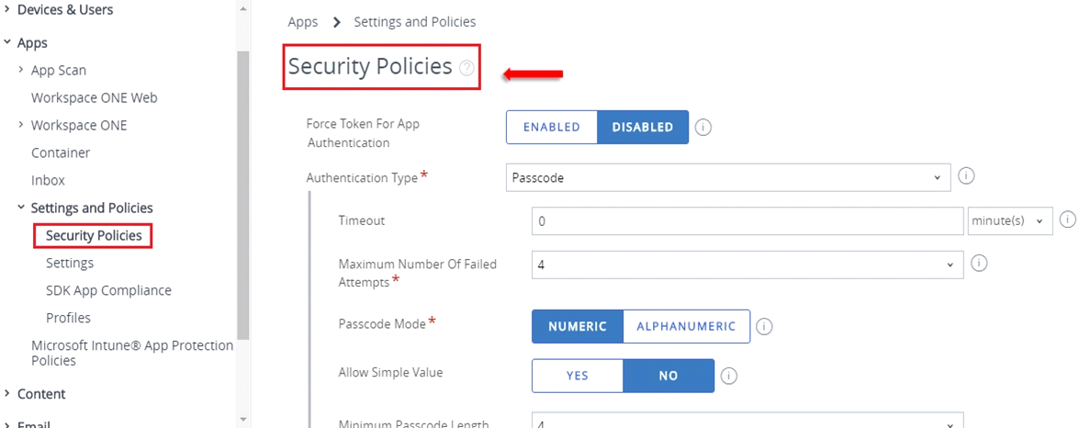This screenshot has height=428, width=1079.
Task: Show info tooltip for Timeout field
Action: [1067, 220]
